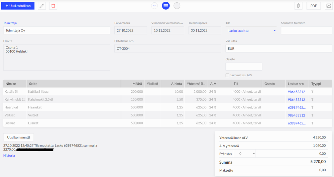Image resolution: width=334 pixels, height=177 pixels.
Task: Click the paperclip attachment icon
Action: tap(298, 6)
